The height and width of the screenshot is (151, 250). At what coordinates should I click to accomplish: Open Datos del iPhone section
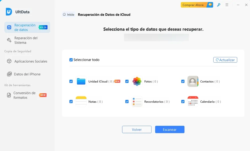pyautogui.click(x=27, y=74)
